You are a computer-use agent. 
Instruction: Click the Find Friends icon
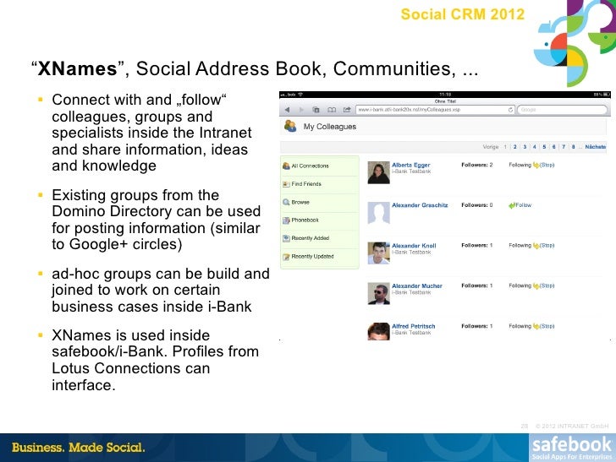[286, 184]
